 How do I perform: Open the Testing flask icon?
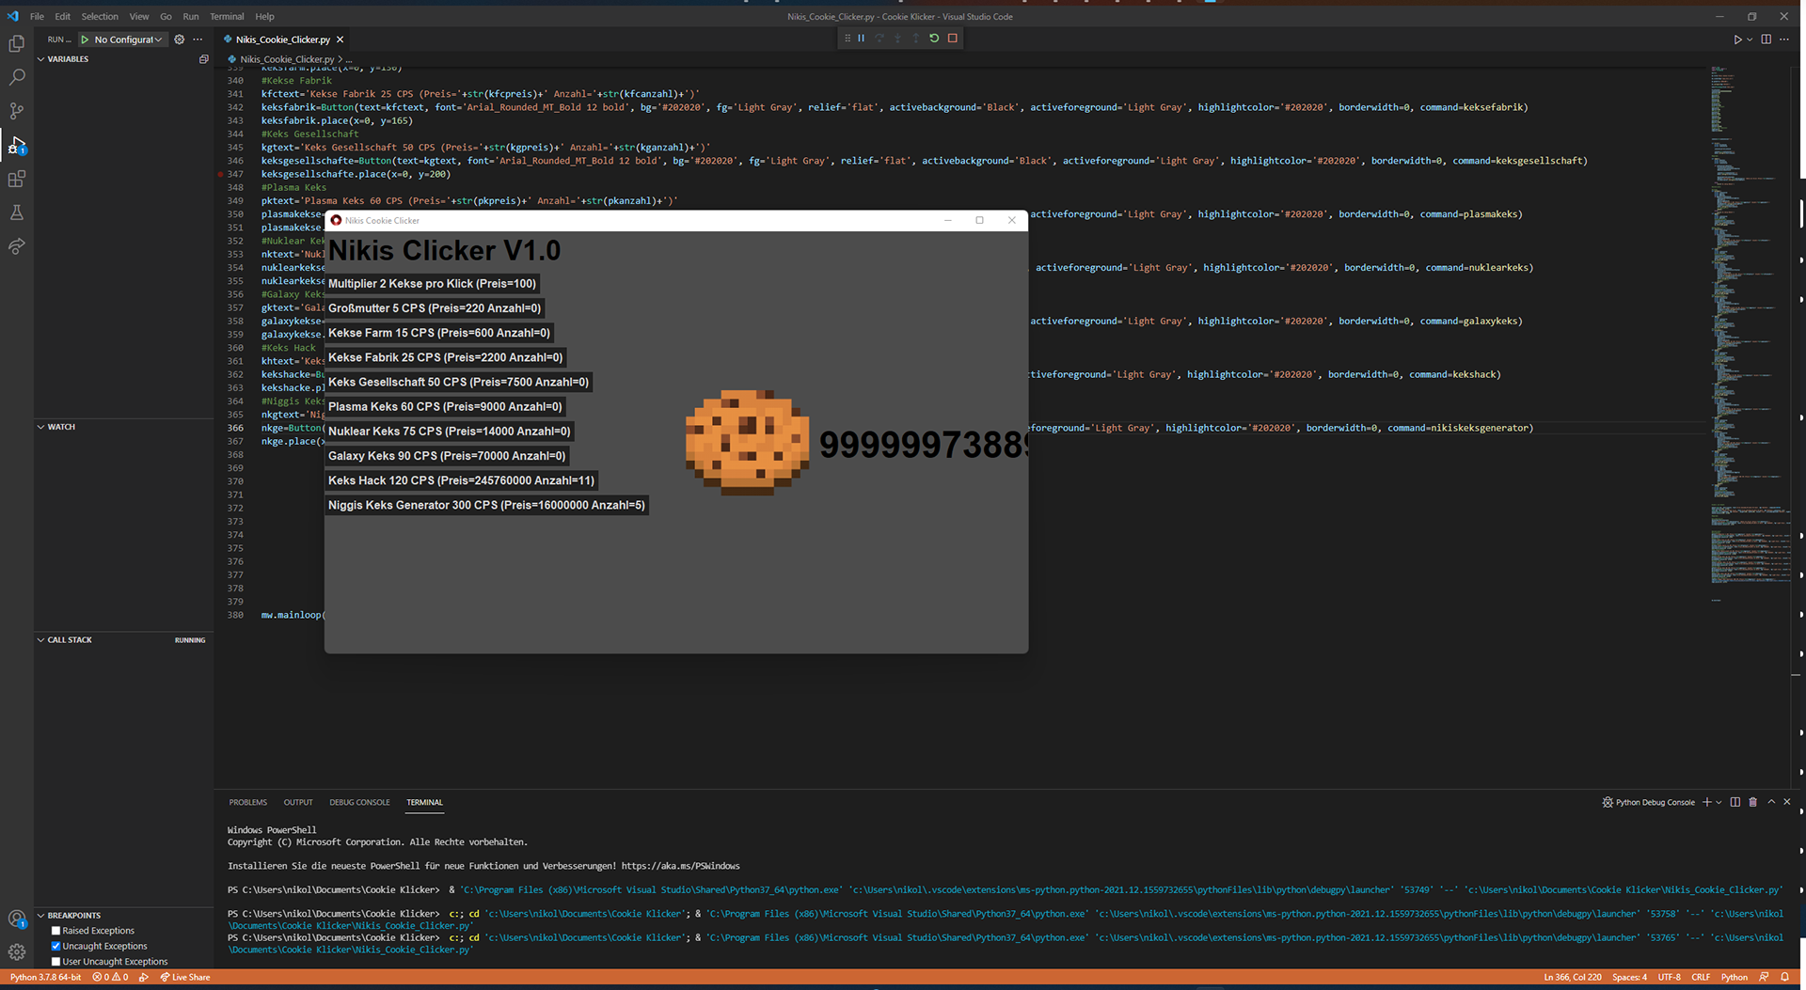click(17, 212)
